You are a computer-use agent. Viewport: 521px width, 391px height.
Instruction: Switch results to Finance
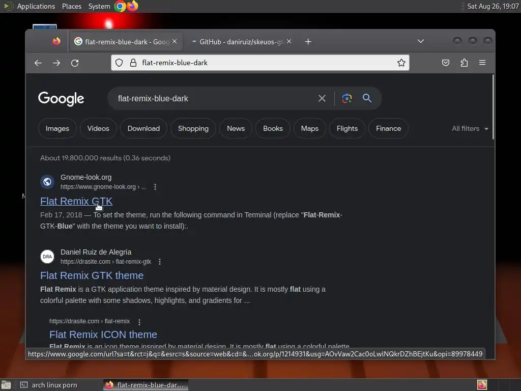click(x=388, y=128)
